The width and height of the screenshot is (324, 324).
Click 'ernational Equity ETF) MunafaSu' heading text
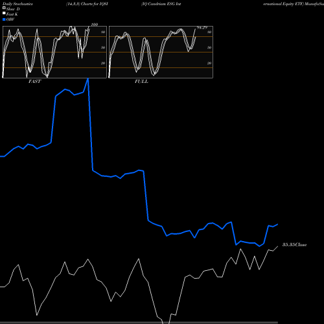pyautogui.click(x=294, y=4)
